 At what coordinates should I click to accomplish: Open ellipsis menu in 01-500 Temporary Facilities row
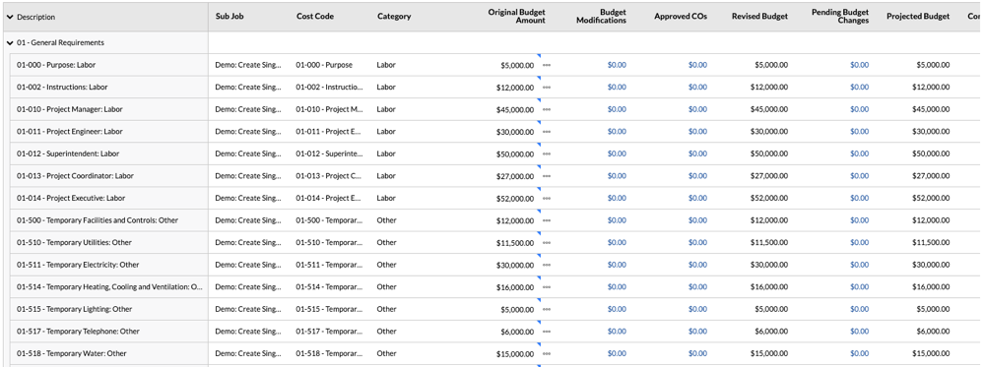click(547, 220)
